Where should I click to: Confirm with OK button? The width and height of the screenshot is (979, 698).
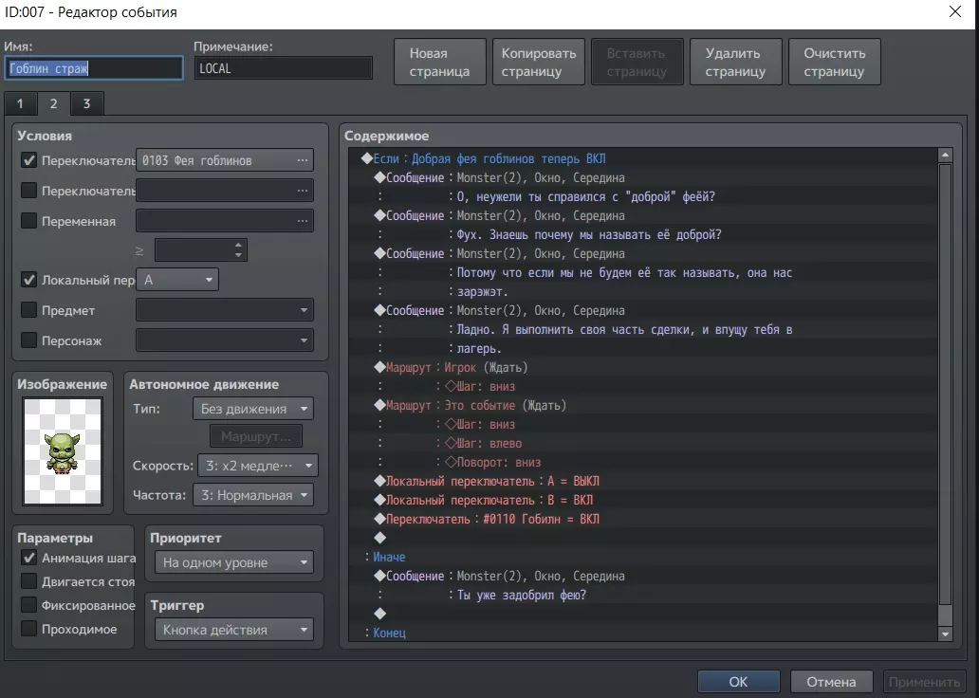click(x=739, y=682)
